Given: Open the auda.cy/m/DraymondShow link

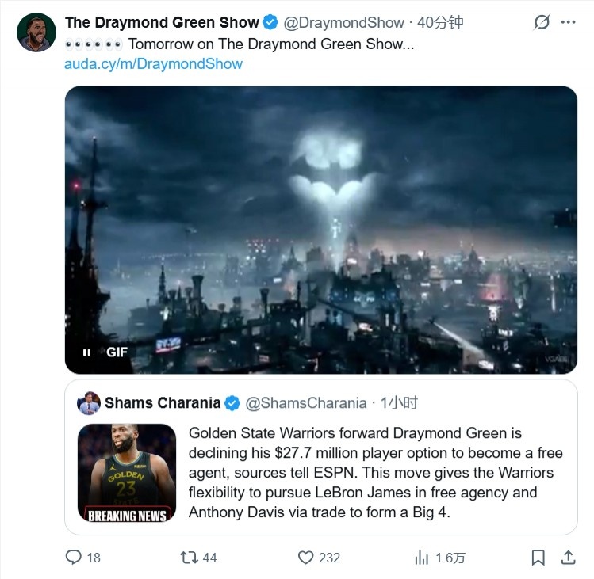Looking at the screenshot, I should click(x=153, y=63).
